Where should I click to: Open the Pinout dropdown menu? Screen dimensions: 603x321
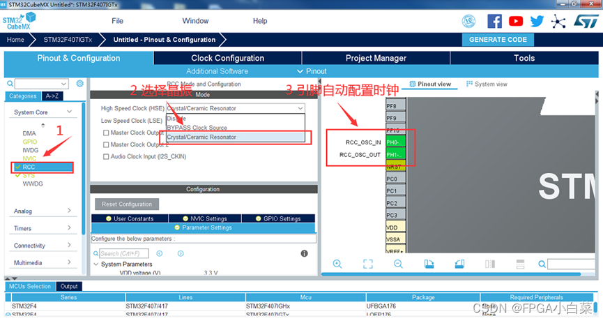click(312, 71)
